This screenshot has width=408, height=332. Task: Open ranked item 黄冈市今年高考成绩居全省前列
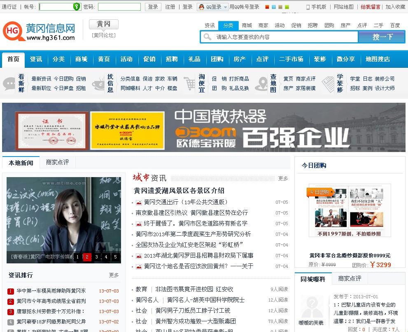[x=51, y=301]
